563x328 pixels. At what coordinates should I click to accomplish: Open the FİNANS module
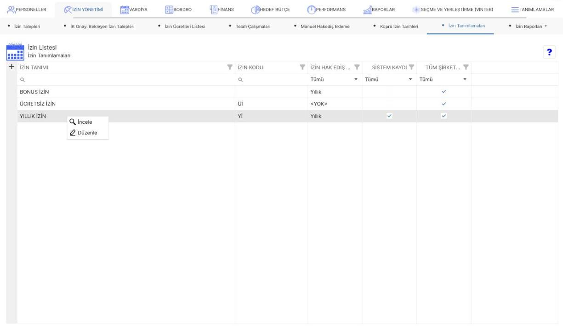click(222, 10)
